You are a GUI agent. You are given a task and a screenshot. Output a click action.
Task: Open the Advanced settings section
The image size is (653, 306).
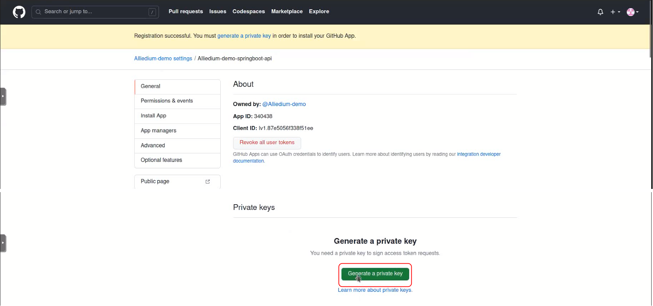[x=178, y=146]
